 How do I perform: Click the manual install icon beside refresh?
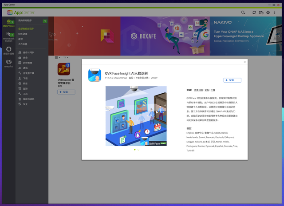pyautogui.click(x=261, y=12)
